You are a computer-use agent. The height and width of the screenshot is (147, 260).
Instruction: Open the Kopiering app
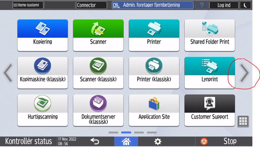[x=42, y=35]
